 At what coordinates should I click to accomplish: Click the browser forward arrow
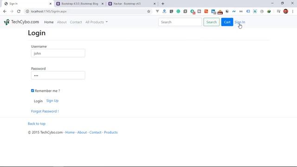(12, 11)
